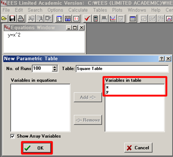This screenshot has width=173, height=157.
Task: Open the Edit menu
Action: coord(19,10)
